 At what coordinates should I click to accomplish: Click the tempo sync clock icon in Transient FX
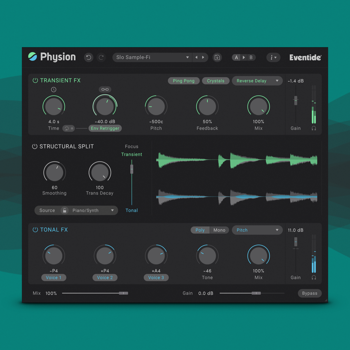54,90
